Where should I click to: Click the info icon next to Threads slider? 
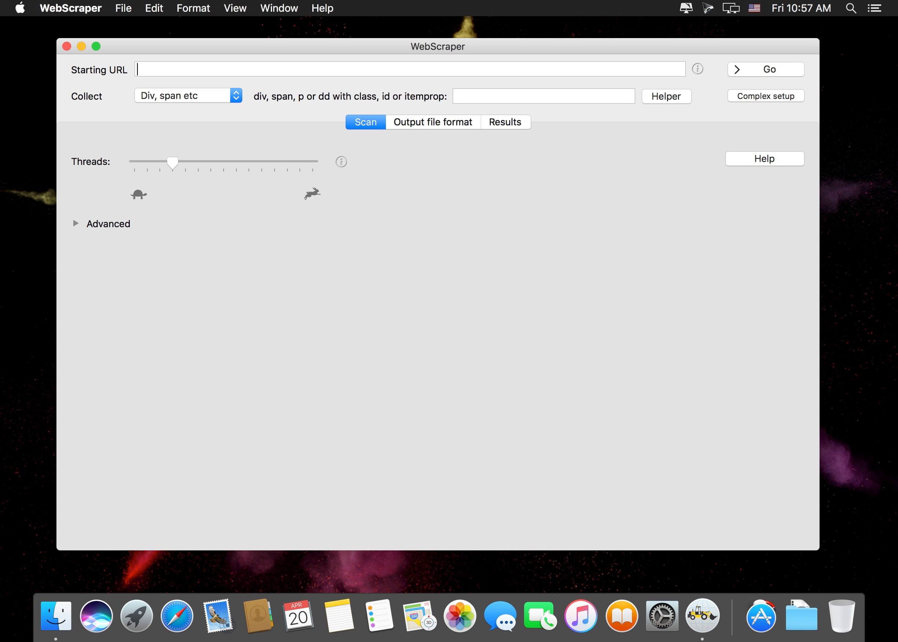(341, 162)
